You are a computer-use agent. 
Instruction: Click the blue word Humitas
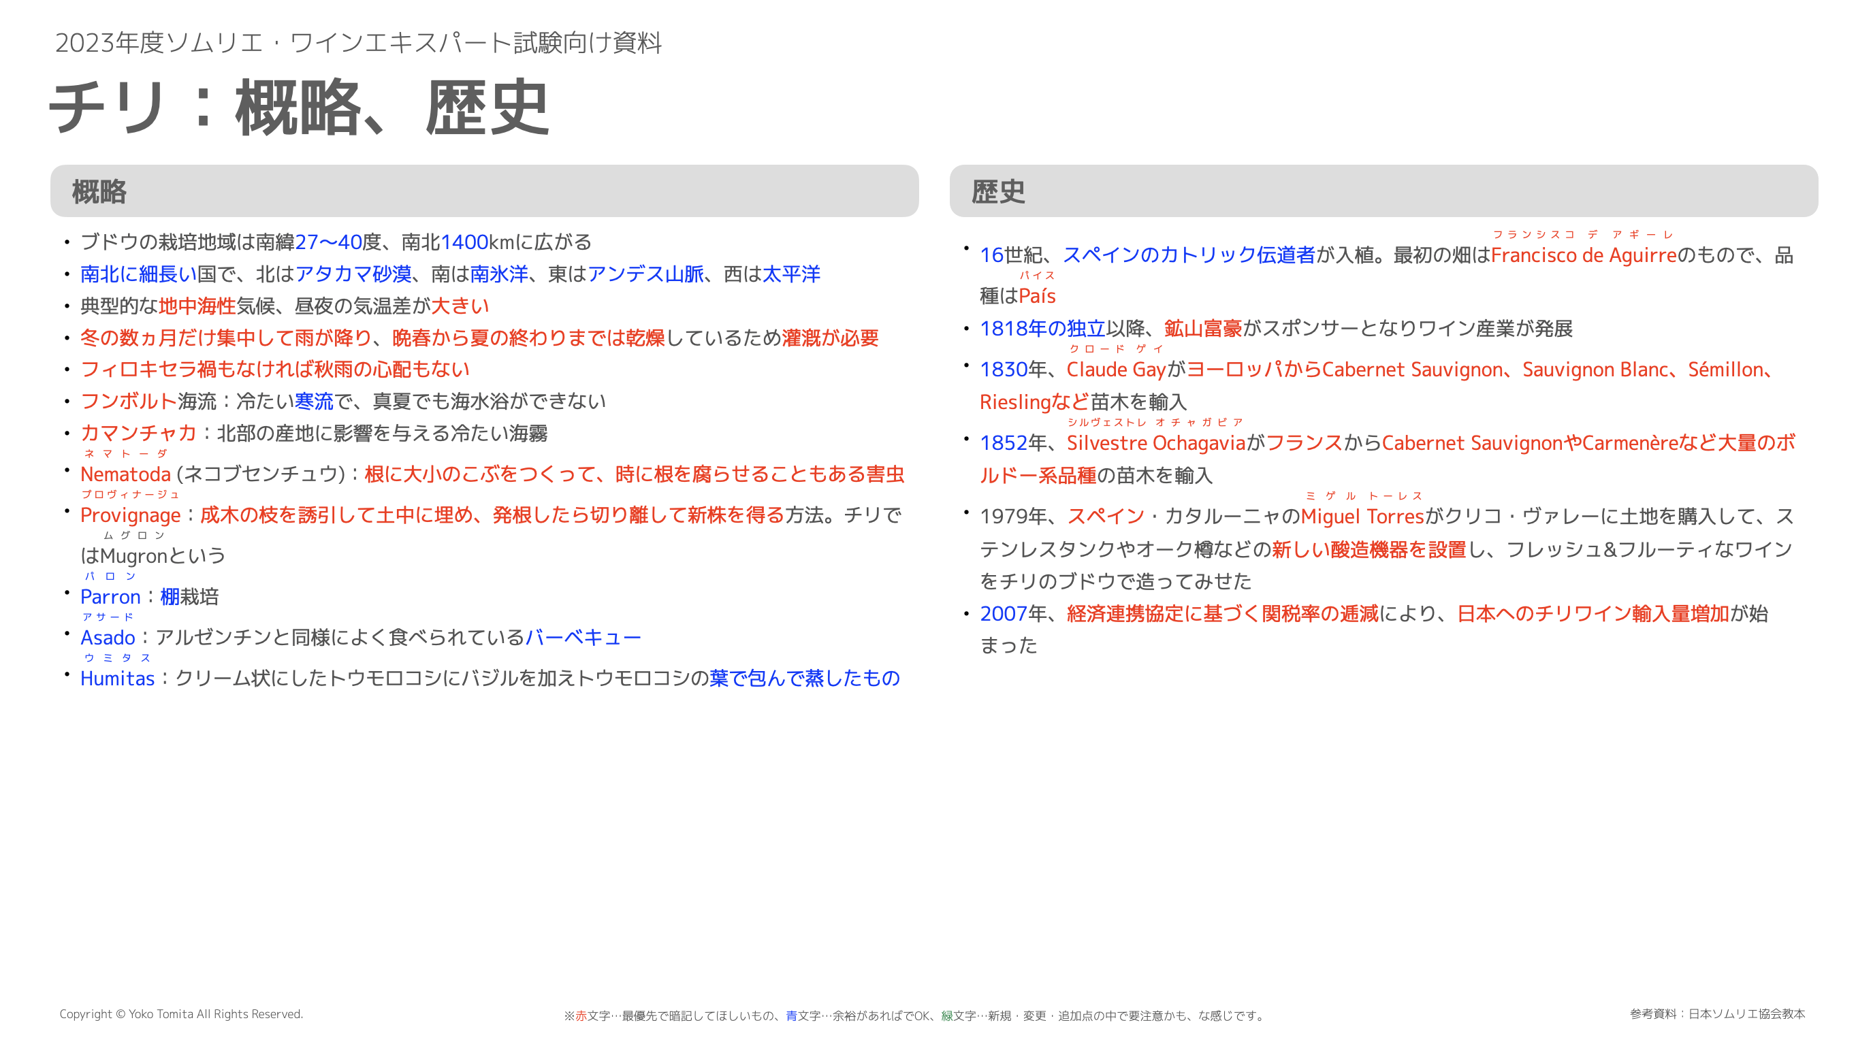point(117,679)
